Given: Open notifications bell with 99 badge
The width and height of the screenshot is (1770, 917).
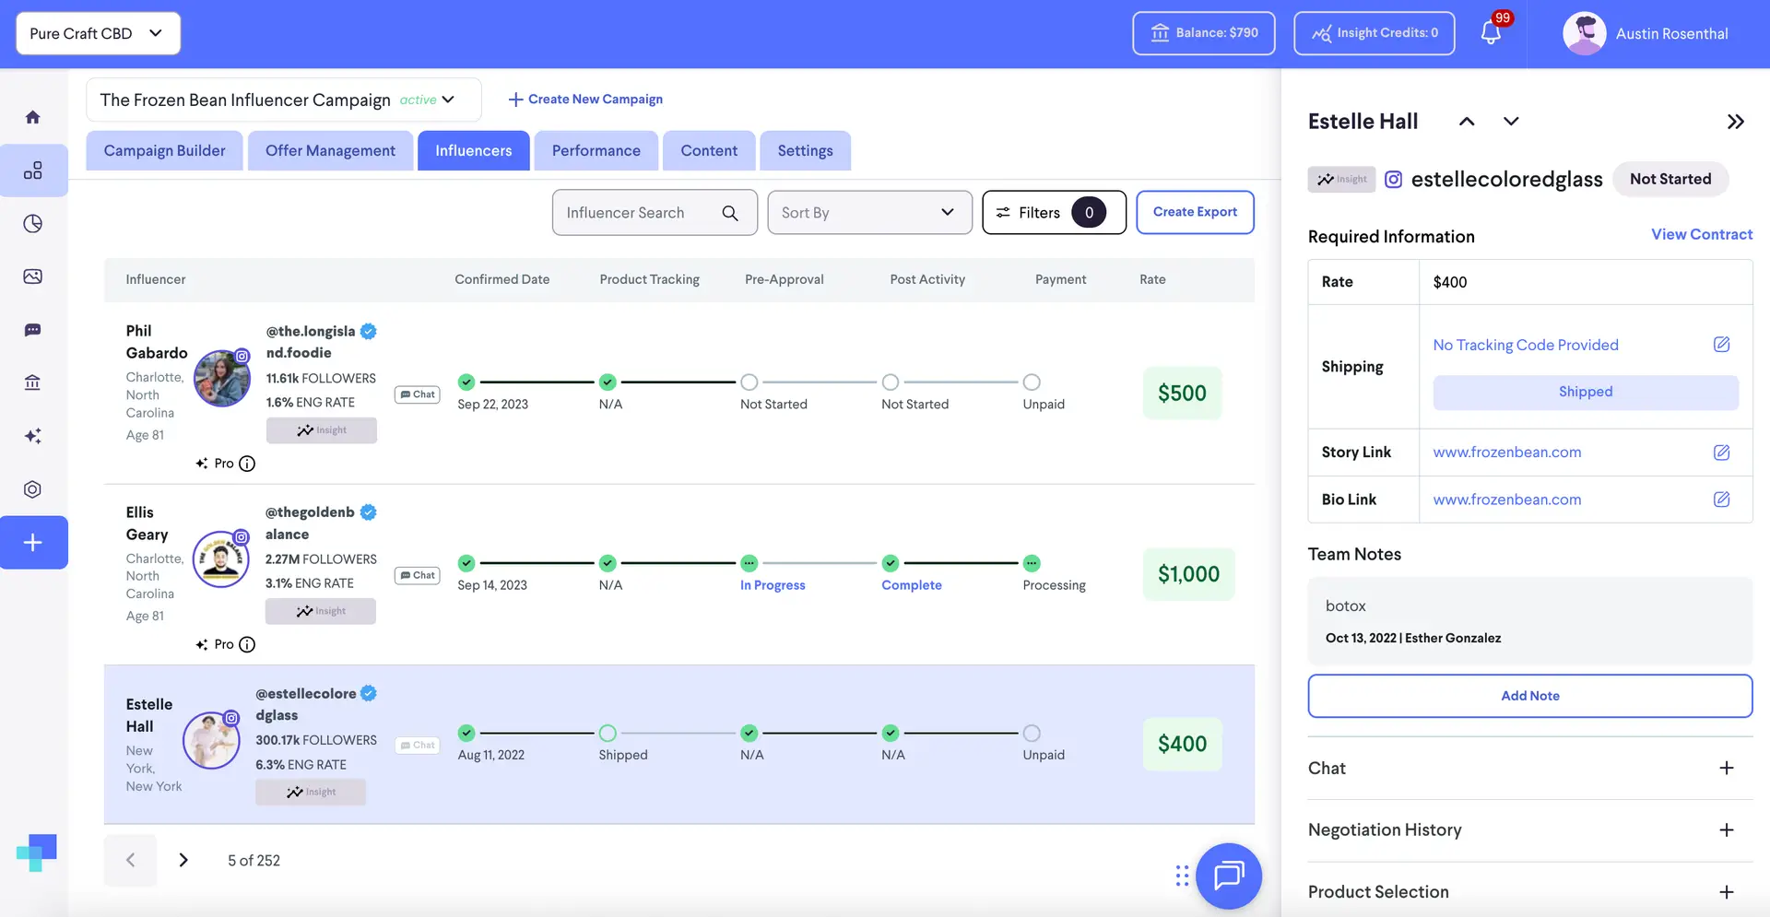Looking at the screenshot, I should click(x=1491, y=33).
